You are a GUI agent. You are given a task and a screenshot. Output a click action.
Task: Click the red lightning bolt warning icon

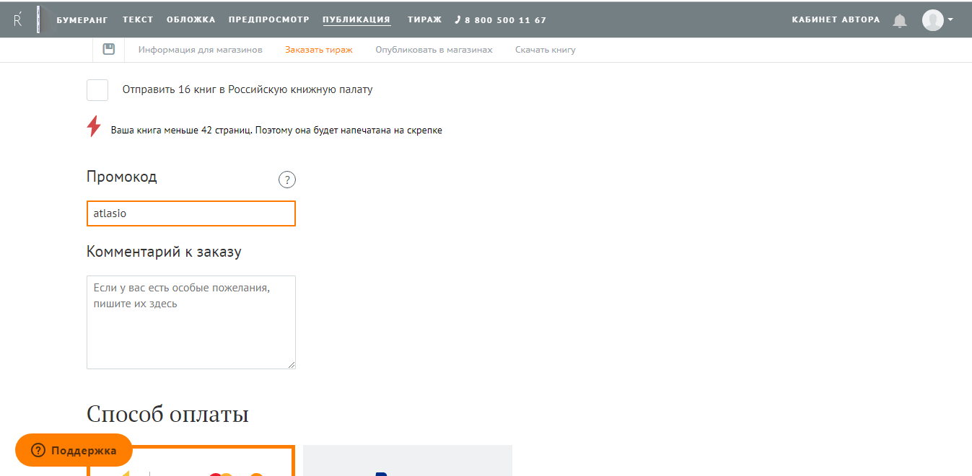pos(94,126)
